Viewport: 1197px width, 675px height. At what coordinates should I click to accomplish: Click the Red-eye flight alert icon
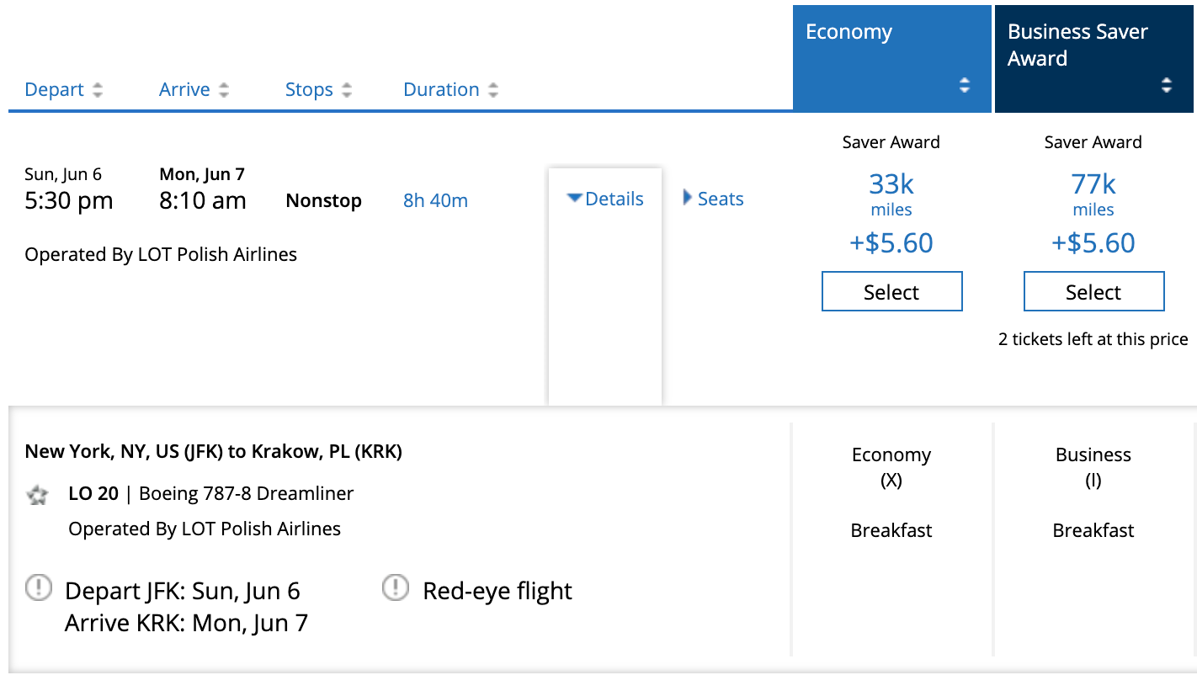click(x=396, y=588)
